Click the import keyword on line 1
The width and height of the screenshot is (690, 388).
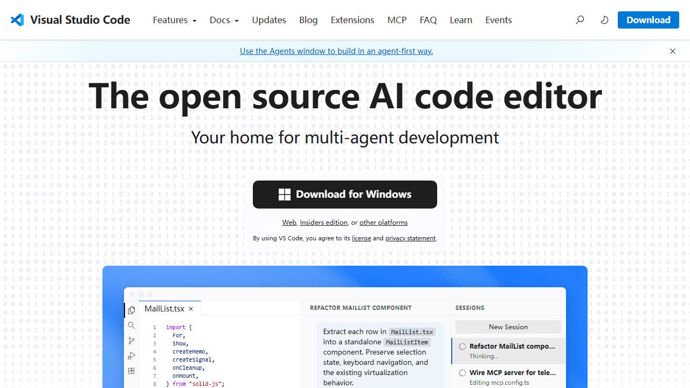pyautogui.click(x=176, y=327)
